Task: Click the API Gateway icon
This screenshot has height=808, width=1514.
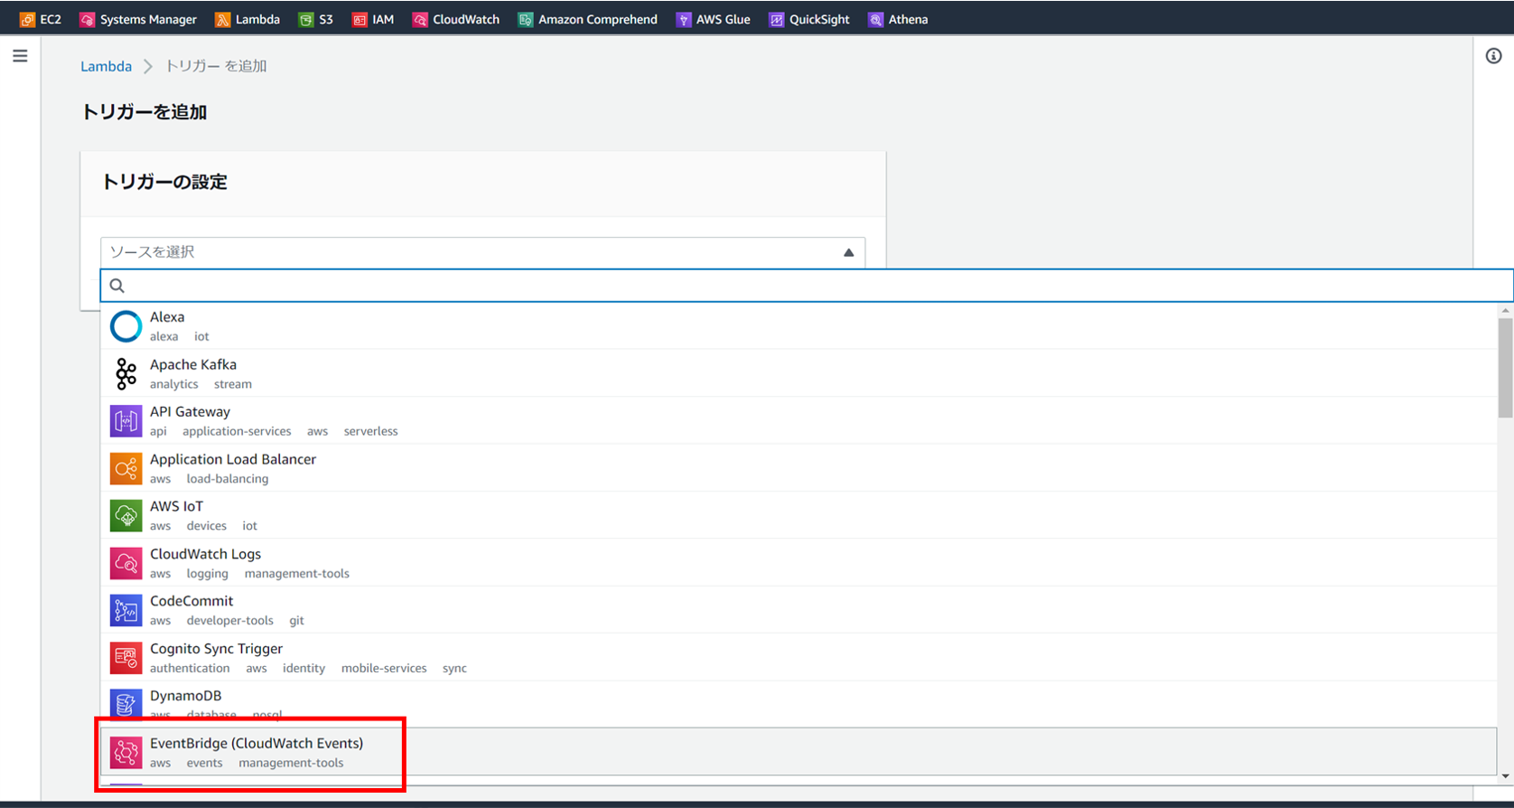Action: coord(126,421)
